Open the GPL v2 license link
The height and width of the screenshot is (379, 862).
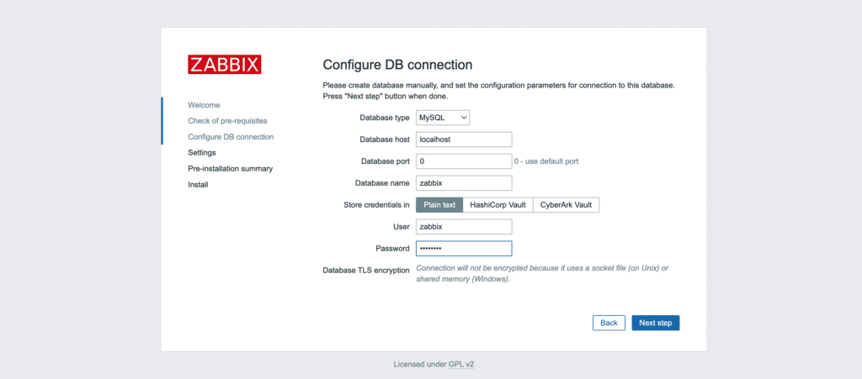tap(461, 364)
